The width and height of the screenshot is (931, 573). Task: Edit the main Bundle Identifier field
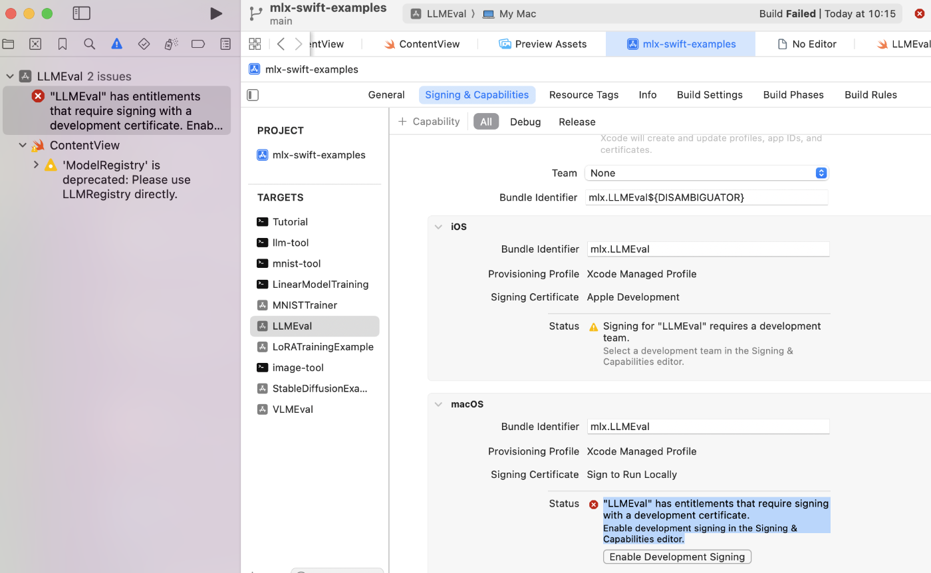click(x=707, y=197)
